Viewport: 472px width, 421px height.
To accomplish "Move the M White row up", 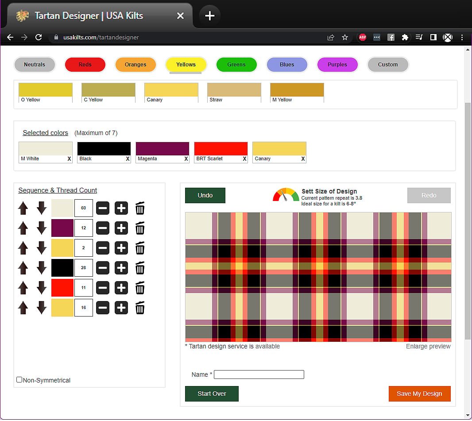I will pyautogui.click(x=23, y=208).
